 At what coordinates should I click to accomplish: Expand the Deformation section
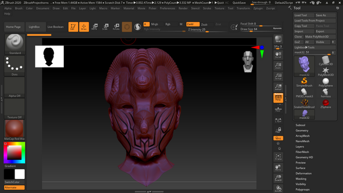click(303, 173)
